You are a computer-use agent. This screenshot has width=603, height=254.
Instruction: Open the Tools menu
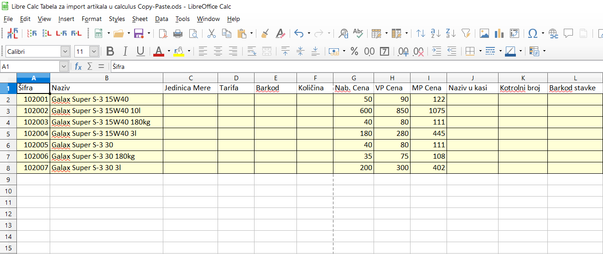click(x=182, y=19)
